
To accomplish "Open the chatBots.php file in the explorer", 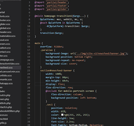I will click(5, 103).
